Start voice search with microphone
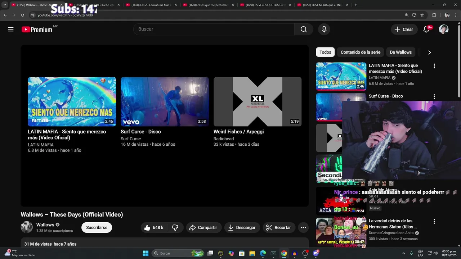Viewport: 461px width, 259px height. coord(324,29)
